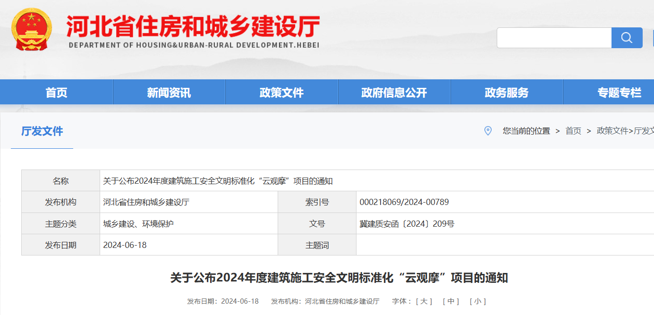This screenshot has height=315, width=654.
Task: Set font size to 小
Action: point(478,301)
